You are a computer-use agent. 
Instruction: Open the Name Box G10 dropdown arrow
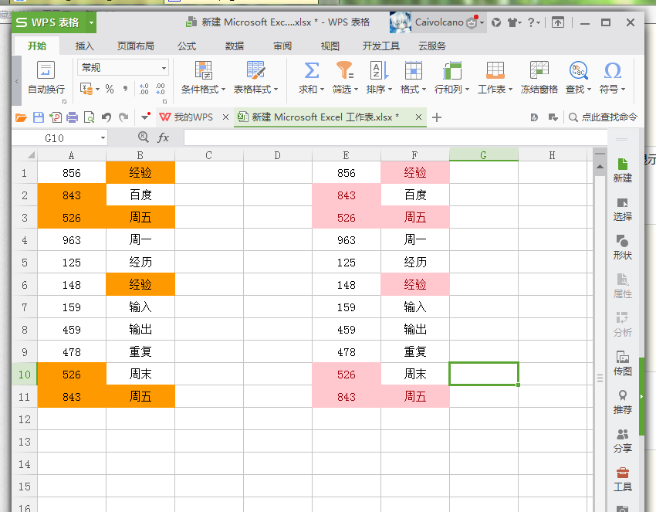coord(103,138)
